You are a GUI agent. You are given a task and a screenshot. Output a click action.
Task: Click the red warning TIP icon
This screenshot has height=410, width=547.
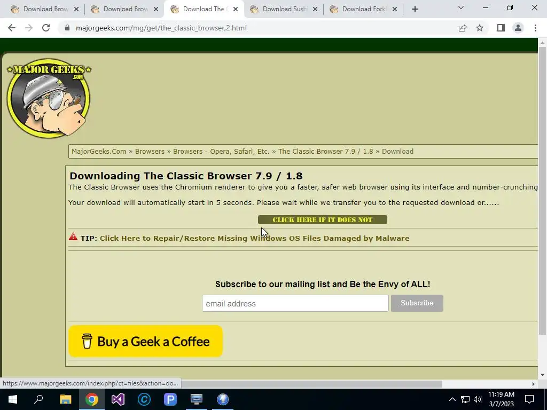click(73, 236)
